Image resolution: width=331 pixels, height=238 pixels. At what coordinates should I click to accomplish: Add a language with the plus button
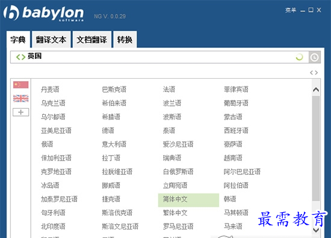tap(20, 112)
